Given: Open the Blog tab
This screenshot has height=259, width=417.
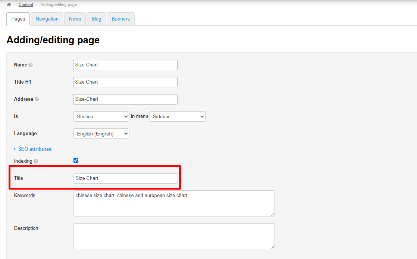Looking at the screenshot, I should coord(96,19).
